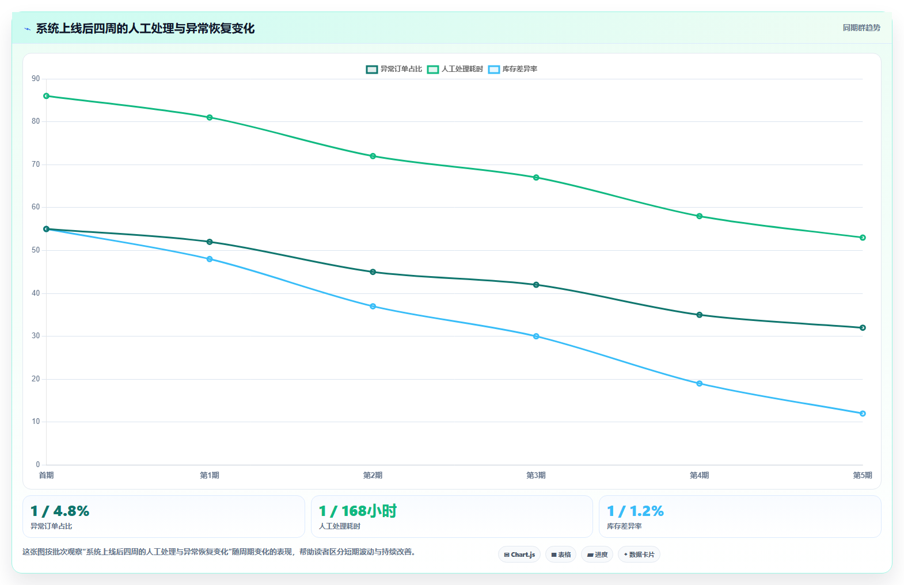Click 库存差异率 data point at 第4期

700,384
